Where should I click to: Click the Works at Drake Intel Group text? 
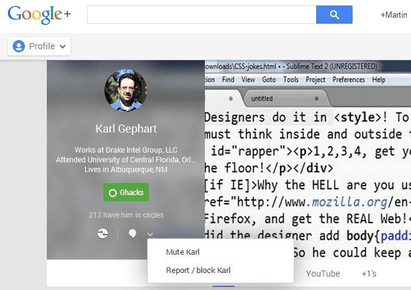(126, 150)
